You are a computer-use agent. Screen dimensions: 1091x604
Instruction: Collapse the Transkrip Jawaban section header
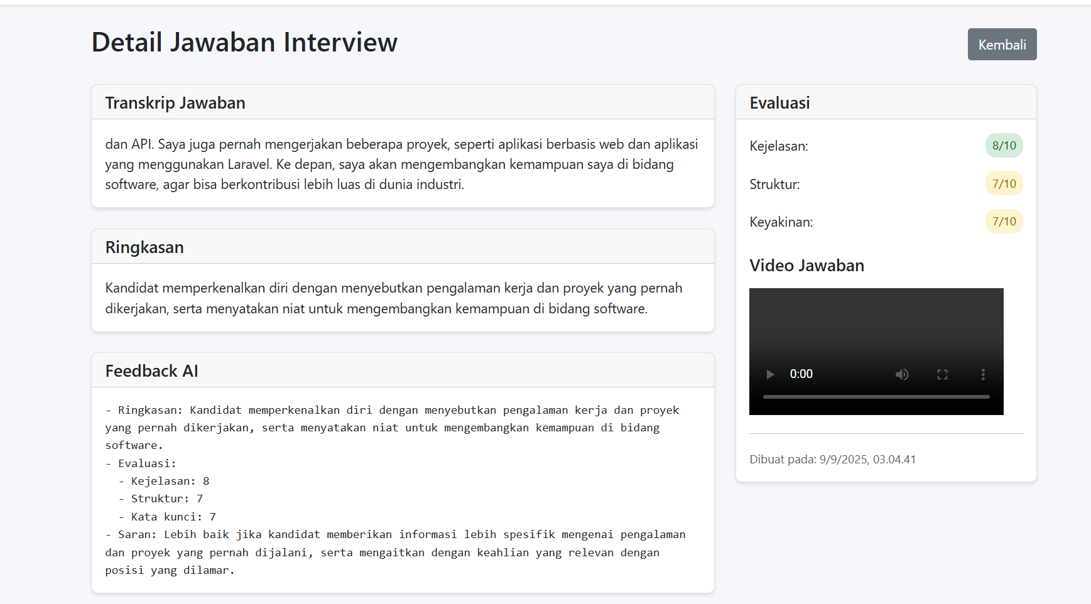coord(175,102)
